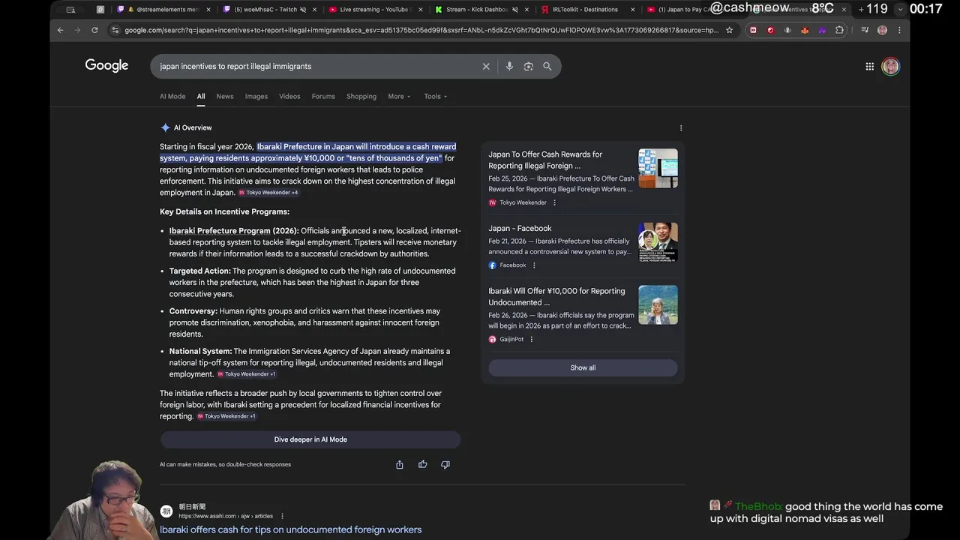Open search by image camera icon
960x540 pixels.
(528, 66)
